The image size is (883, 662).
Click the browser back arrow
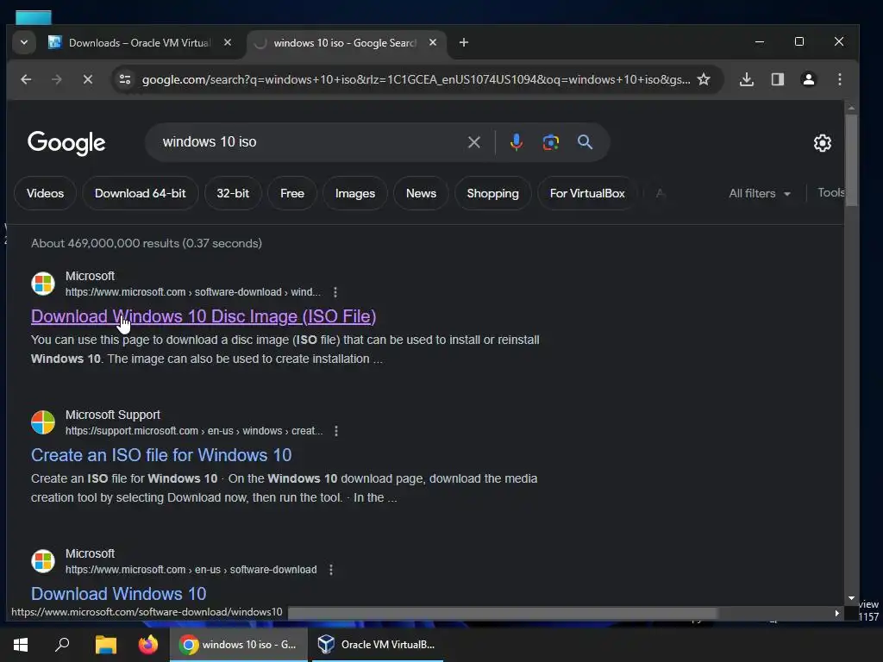26,79
